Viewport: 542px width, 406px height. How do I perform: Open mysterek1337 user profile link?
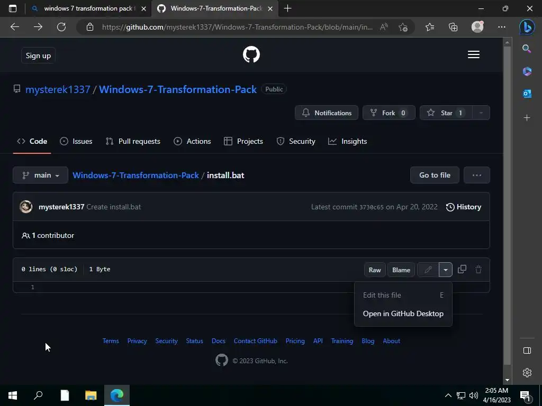click(x=58, y=89)
